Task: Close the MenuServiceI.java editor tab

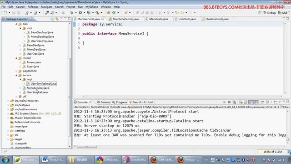Action: click(x=102, y=19)
